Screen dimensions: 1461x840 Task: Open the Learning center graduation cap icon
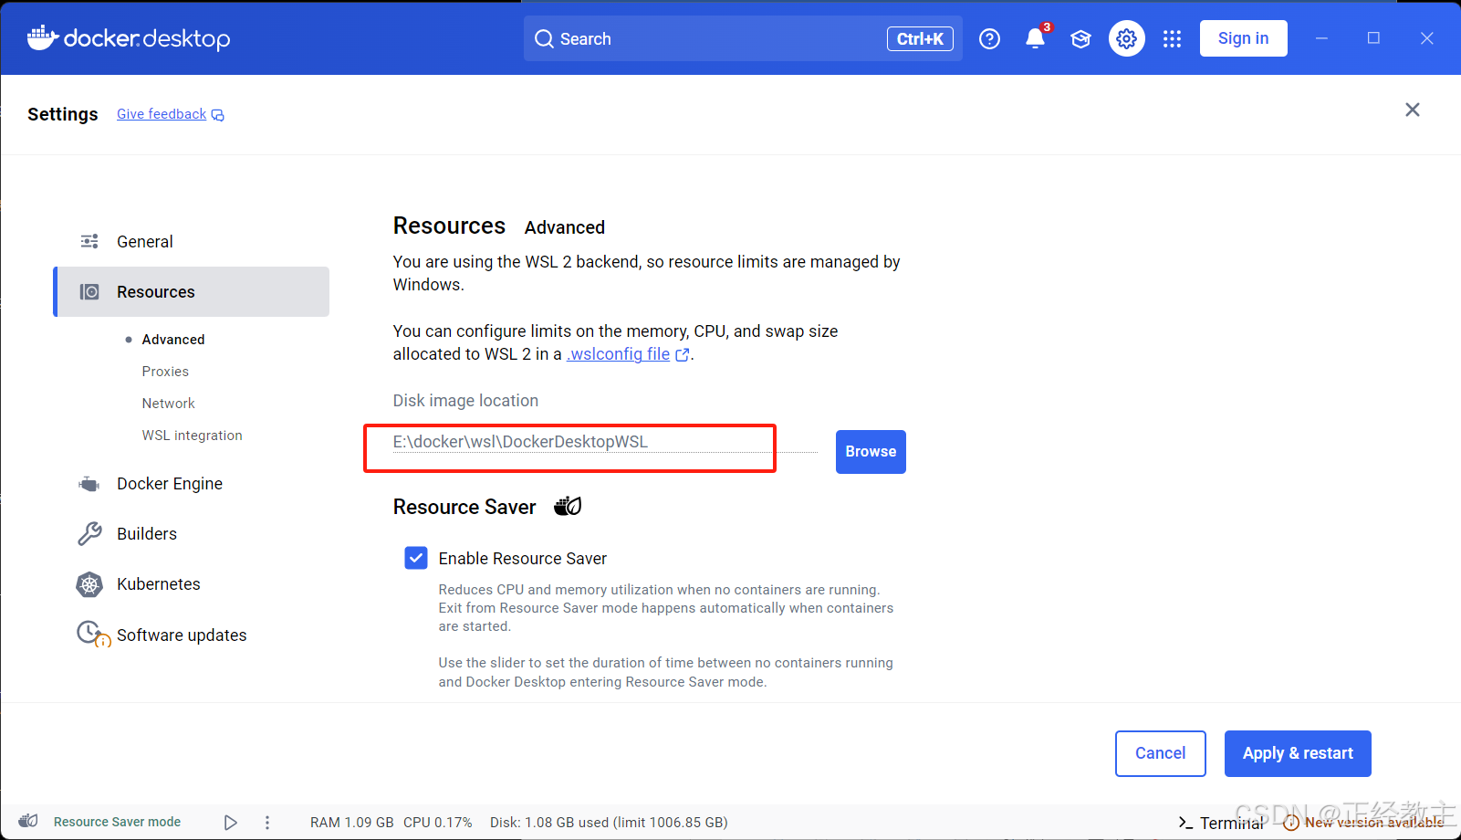coord(1080,38)
